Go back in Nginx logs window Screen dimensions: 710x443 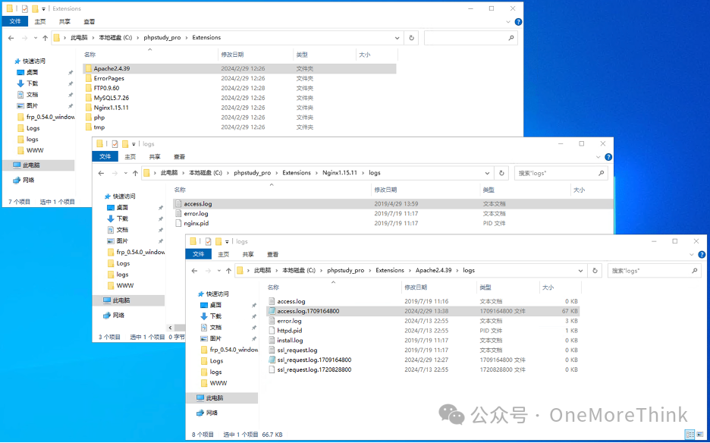(x=101, y=173)
